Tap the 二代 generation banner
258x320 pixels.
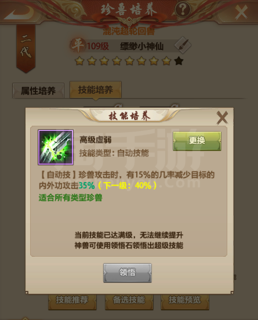tap(26, 48)
